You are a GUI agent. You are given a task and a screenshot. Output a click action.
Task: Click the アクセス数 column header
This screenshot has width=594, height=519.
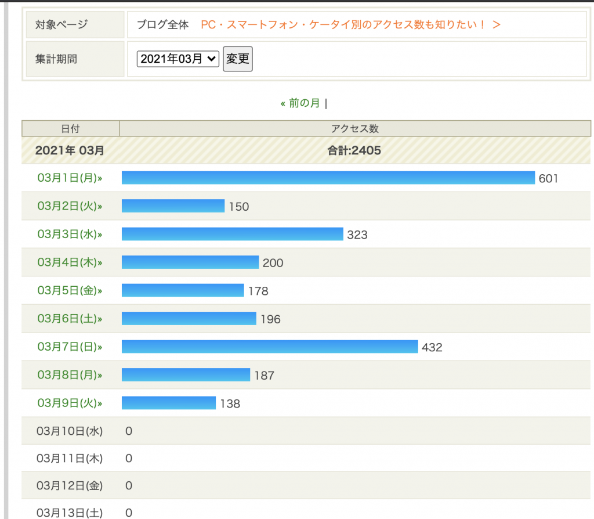(x=354, y=128)
